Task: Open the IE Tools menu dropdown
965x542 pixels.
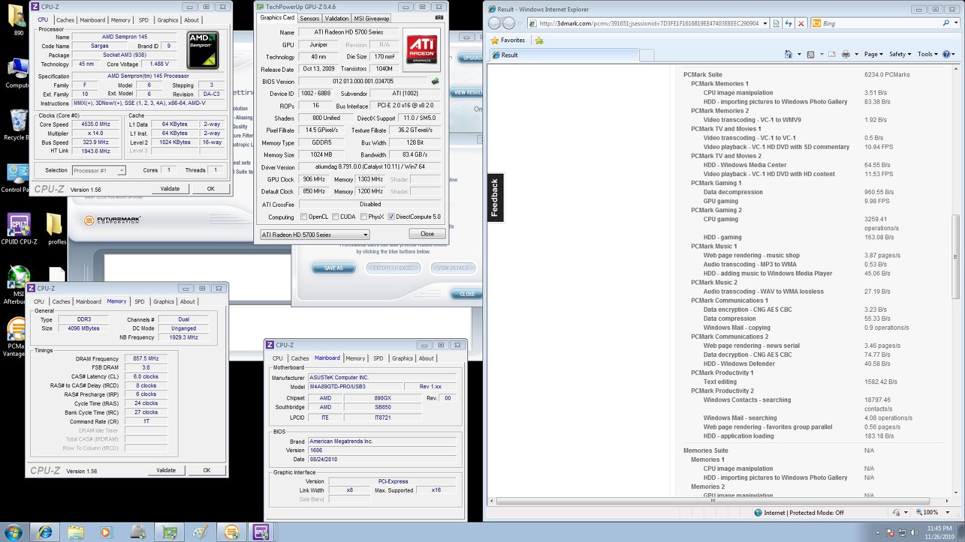Action: pos(927,54)
